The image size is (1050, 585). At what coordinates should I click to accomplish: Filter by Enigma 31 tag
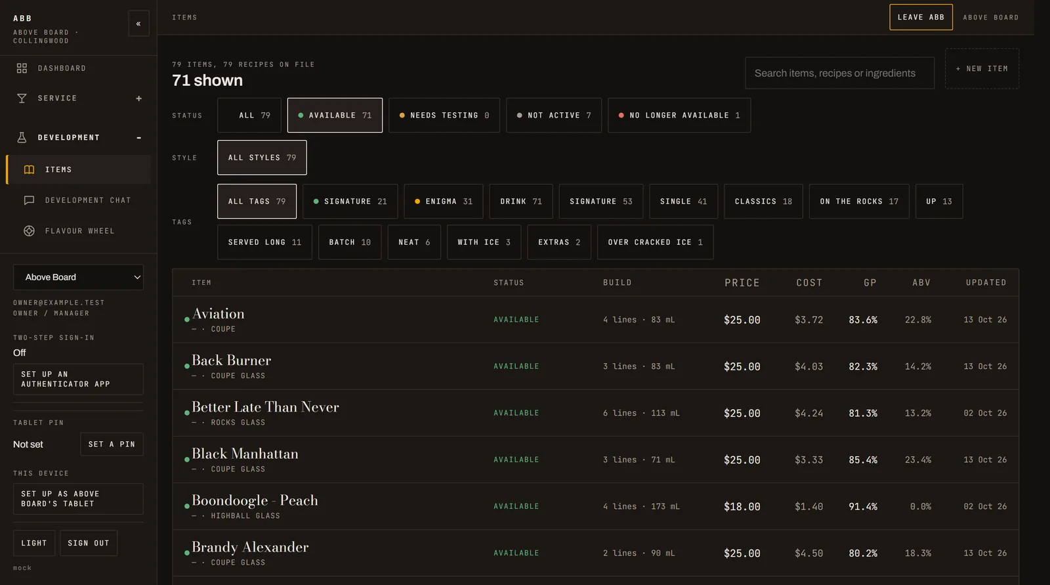click(x=444, y=202)
